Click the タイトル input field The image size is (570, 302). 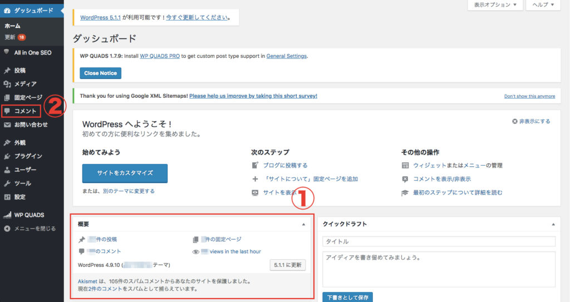tap(439, 241)
